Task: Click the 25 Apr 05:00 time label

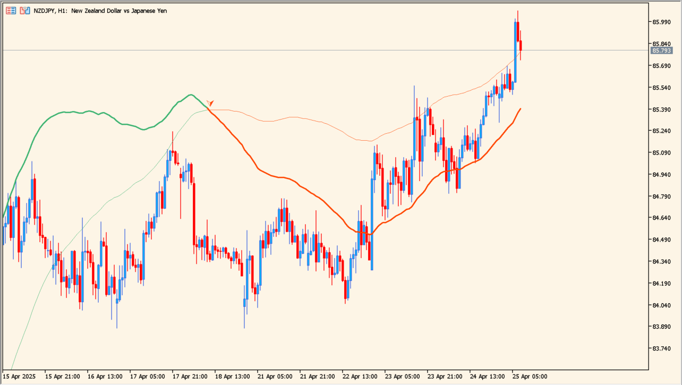Action: (530, 377)
